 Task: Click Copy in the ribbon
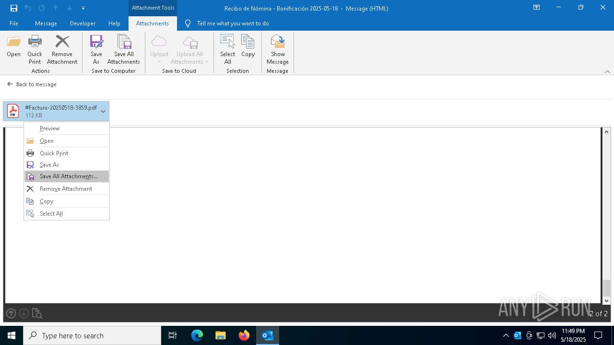pos(248,46)
